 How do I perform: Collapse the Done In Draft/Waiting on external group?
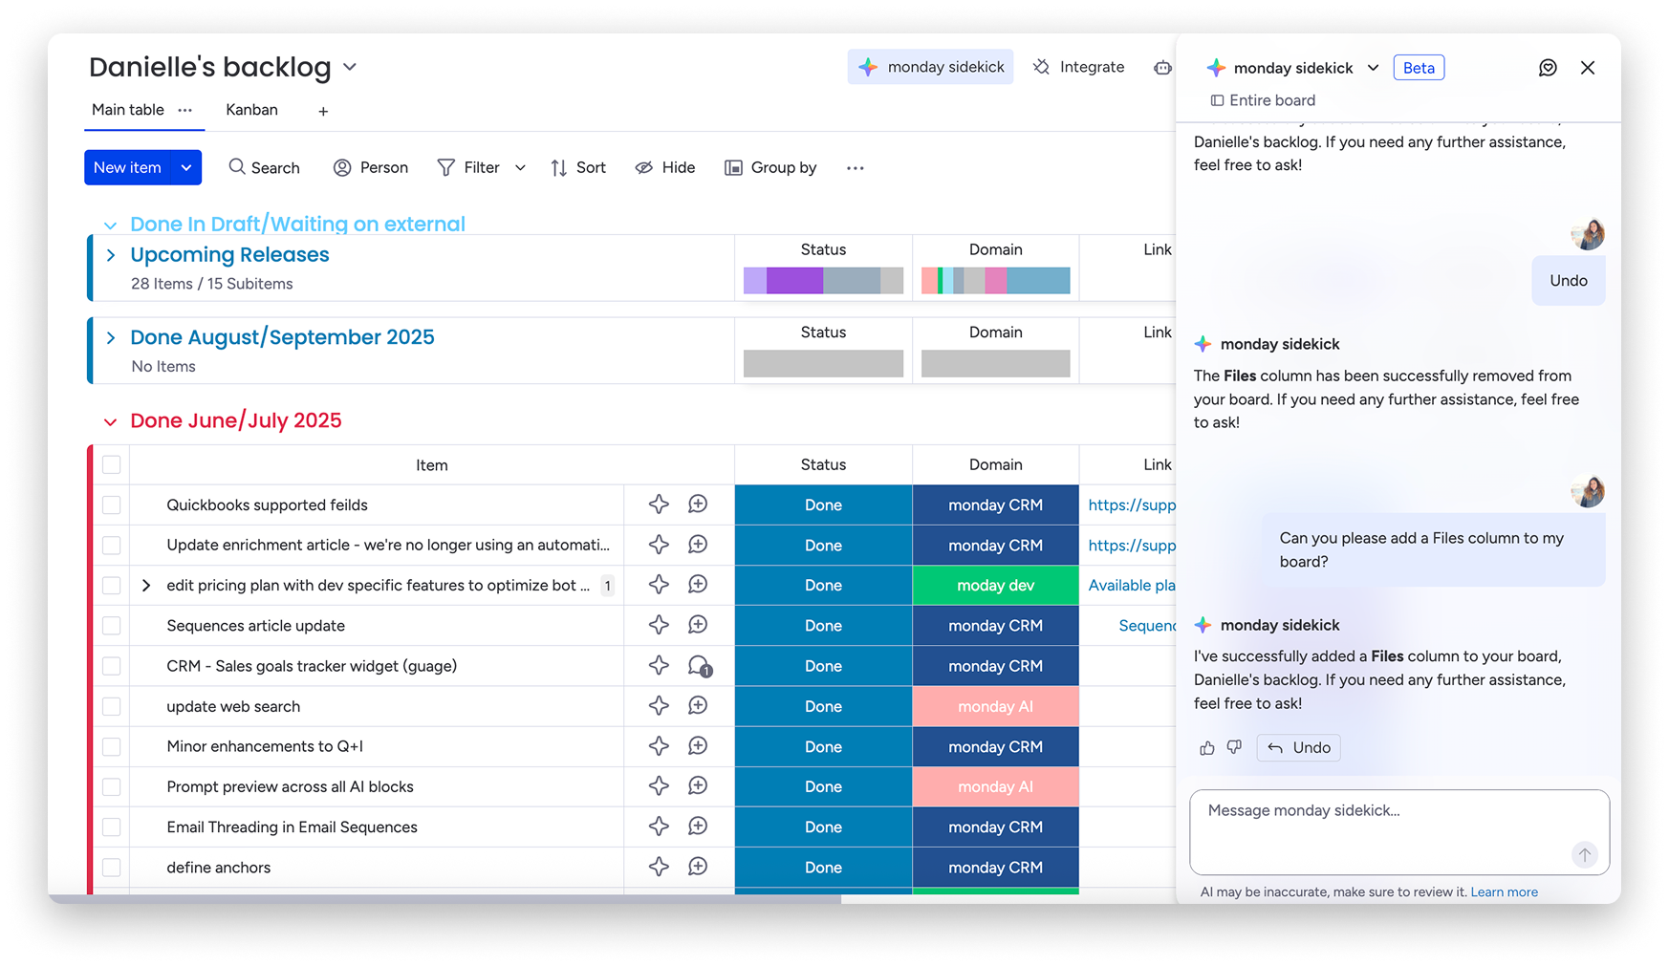tap(110, 225)
